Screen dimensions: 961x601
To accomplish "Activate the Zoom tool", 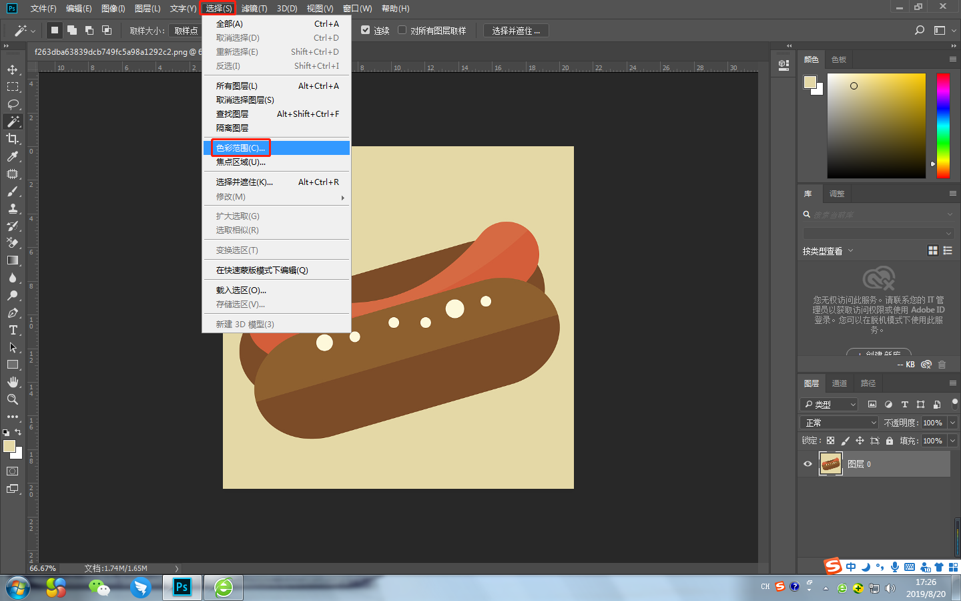I will 13,400.
